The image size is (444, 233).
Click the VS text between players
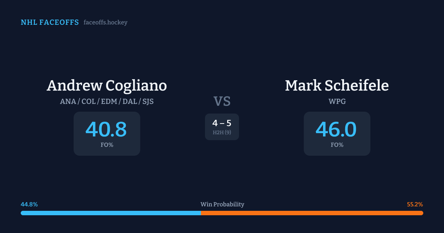pyautogui.click(x=222, y=101)
